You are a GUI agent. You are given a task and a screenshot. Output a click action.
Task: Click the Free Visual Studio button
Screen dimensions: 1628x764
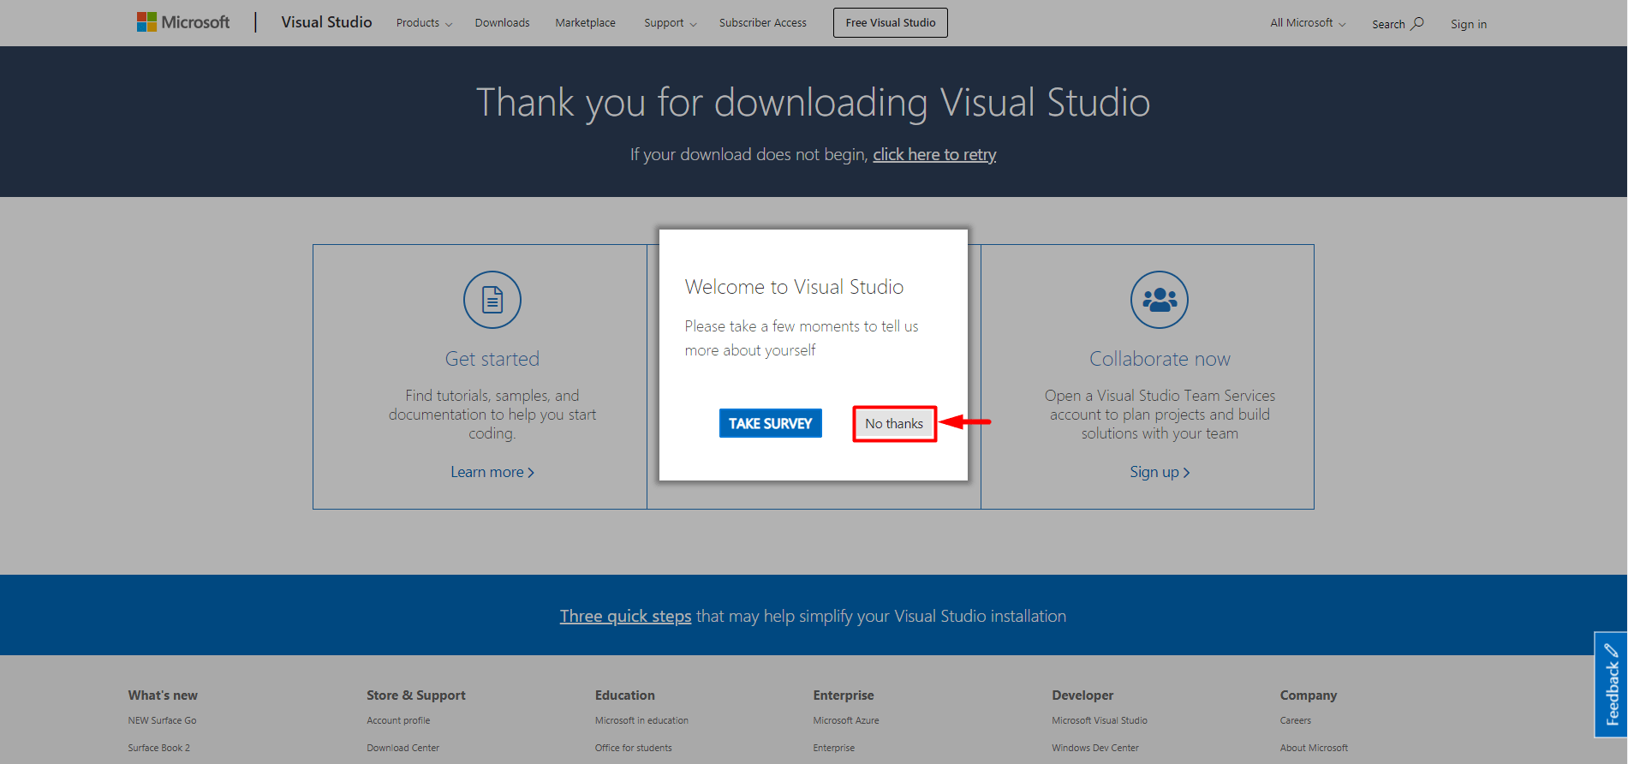point(891,23)
